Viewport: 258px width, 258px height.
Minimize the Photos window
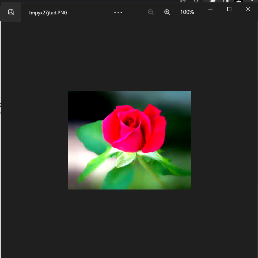click(210, 9)
